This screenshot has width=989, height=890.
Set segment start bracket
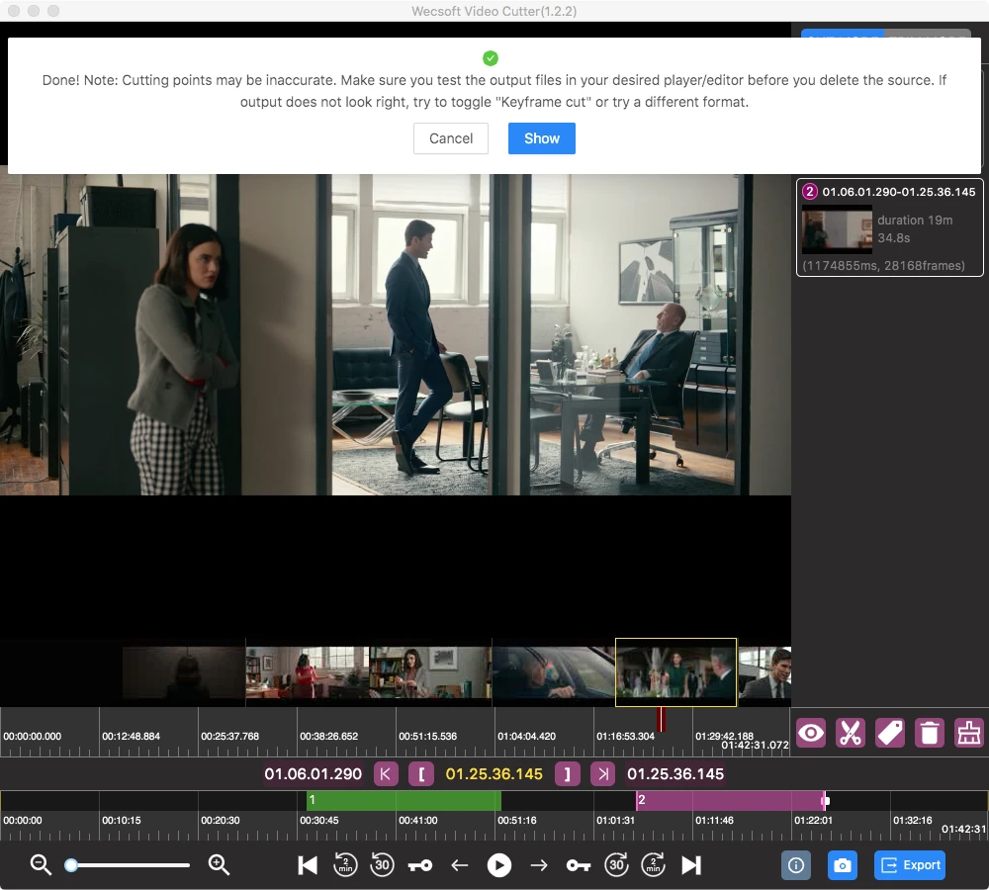tap(421, 774)
